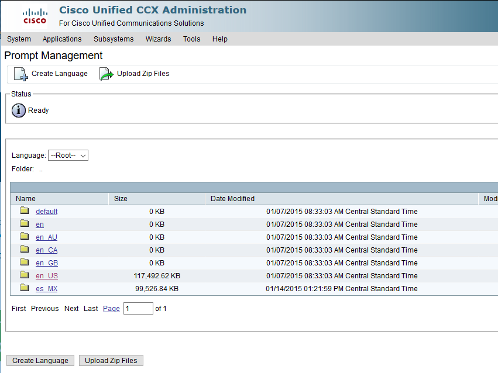
Task: Click the folder icon beside en_AU
Action: tap(25, 236)
